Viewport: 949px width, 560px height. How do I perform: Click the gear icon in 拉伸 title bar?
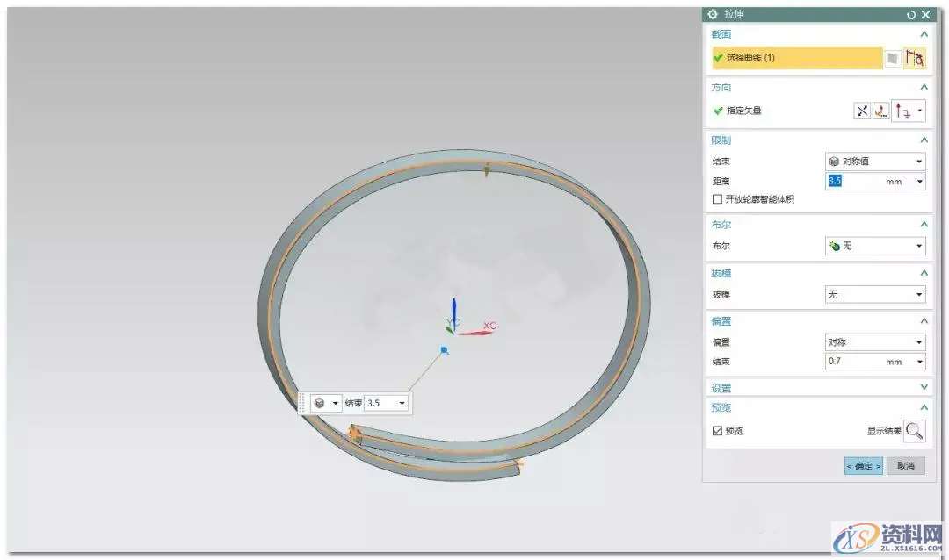tap(713, 15)
